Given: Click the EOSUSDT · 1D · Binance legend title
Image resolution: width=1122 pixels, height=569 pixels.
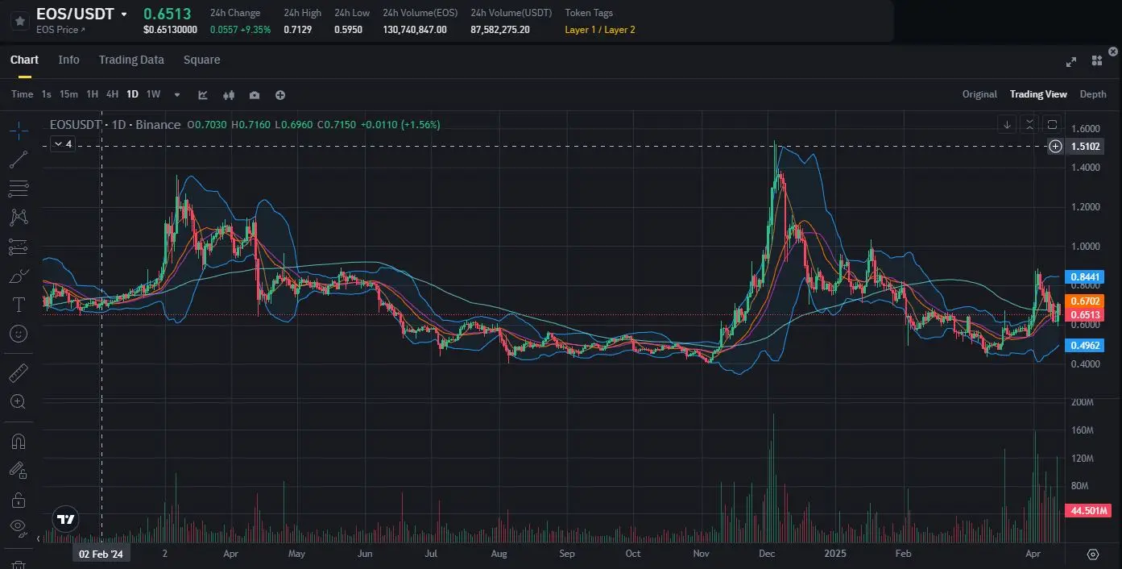Looking at the screenshot, I should [115, 125].
